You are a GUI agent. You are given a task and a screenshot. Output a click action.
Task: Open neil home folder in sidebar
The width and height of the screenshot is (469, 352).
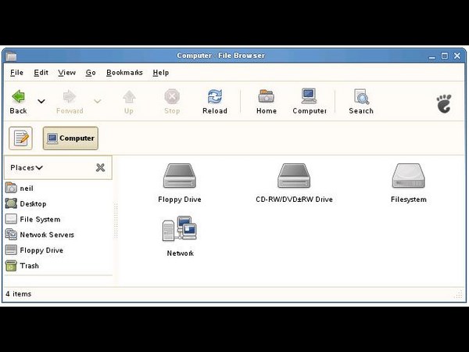pyautogui.click(x=26, y=189)
